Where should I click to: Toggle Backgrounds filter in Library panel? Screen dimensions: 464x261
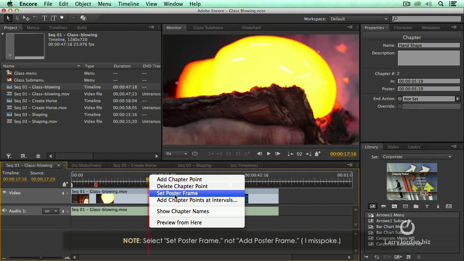point(405,206)
